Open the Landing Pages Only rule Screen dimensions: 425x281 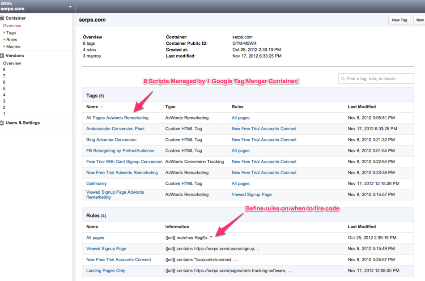tap(106, 271)
